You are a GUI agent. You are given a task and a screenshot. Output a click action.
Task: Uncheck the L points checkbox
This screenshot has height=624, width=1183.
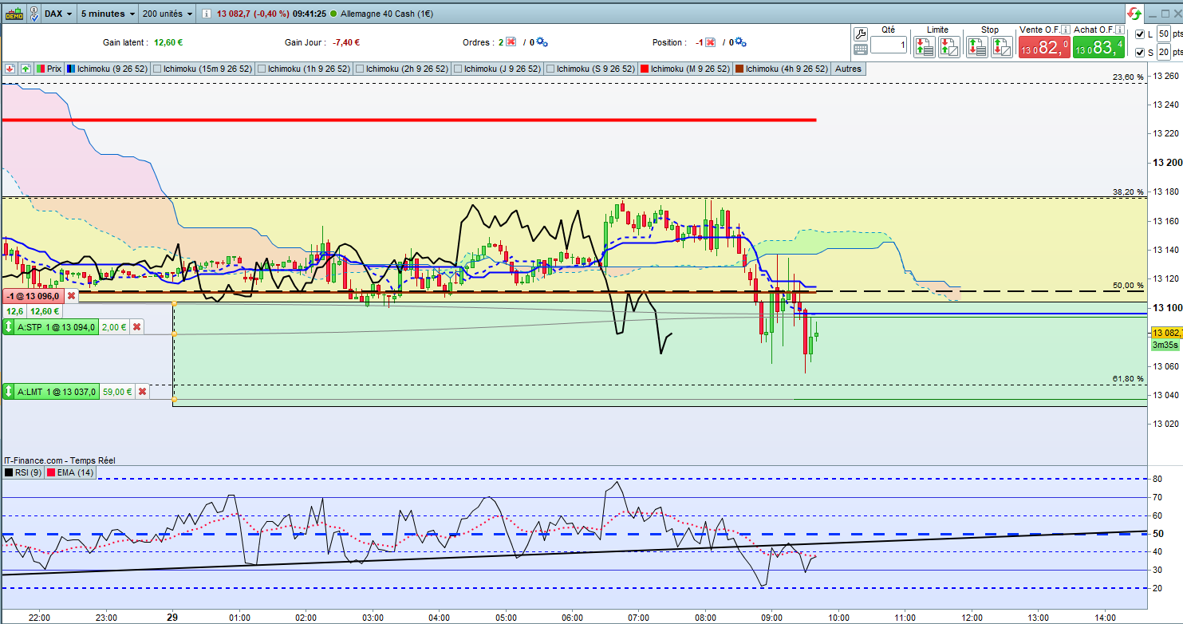coord(1139,34)
